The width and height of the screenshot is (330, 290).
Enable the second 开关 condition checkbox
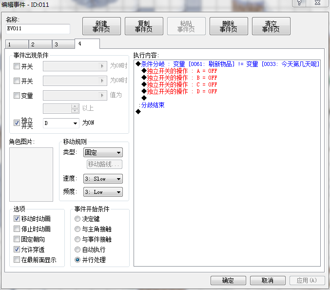point(17,81)
